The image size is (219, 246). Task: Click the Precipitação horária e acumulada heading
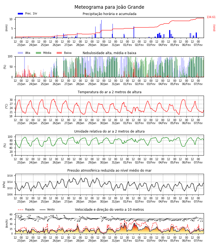109,14
